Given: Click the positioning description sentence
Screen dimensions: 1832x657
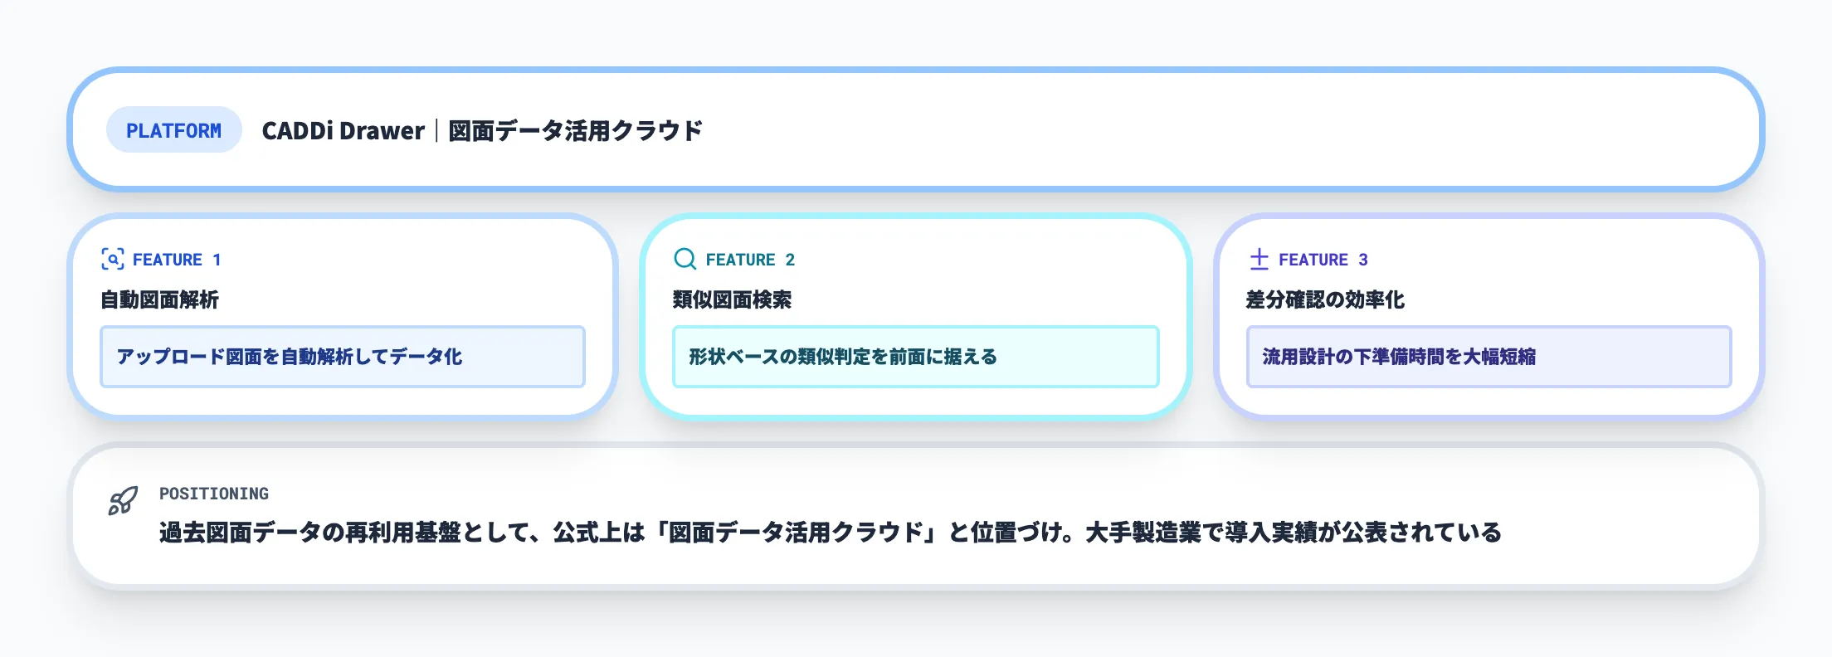Looking at the screenshot, I should 830,533.
